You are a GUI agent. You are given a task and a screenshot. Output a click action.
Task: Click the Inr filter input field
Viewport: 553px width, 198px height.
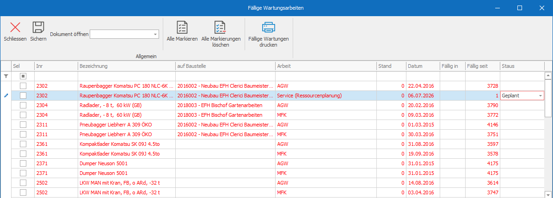(x=56, y=76)
